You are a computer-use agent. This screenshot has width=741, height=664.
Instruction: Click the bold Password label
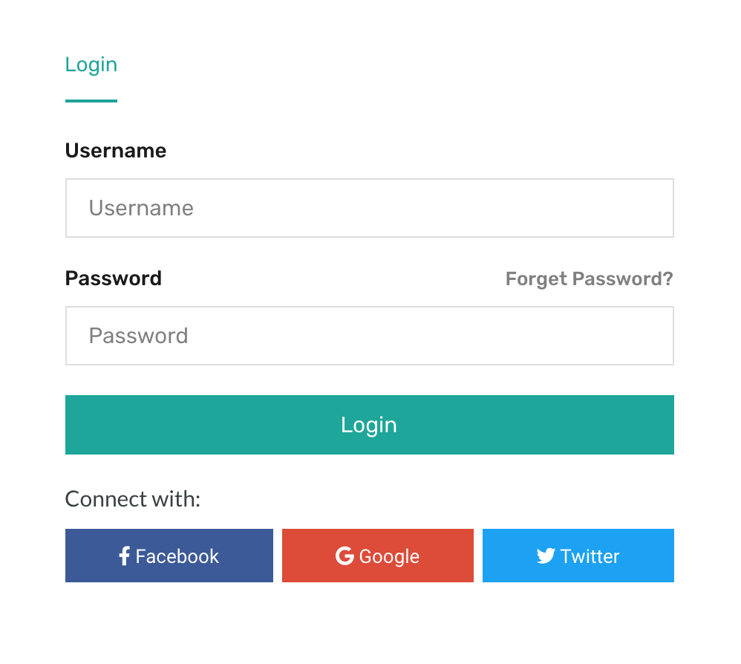[114, 279]
